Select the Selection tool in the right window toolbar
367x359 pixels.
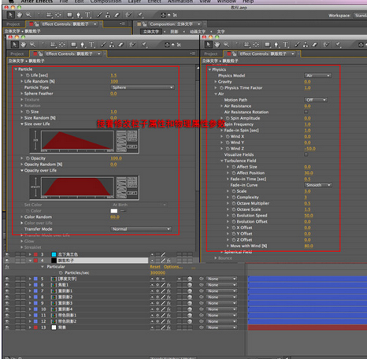(209, 45)
